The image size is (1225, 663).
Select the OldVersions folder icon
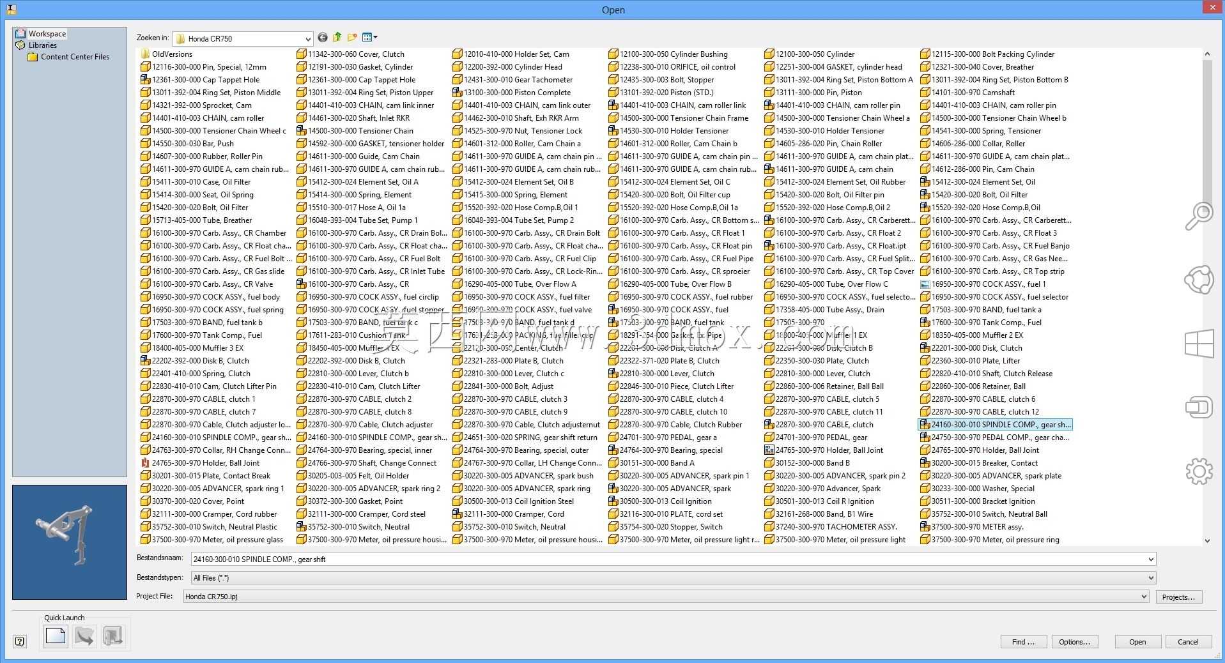(145, 54)
